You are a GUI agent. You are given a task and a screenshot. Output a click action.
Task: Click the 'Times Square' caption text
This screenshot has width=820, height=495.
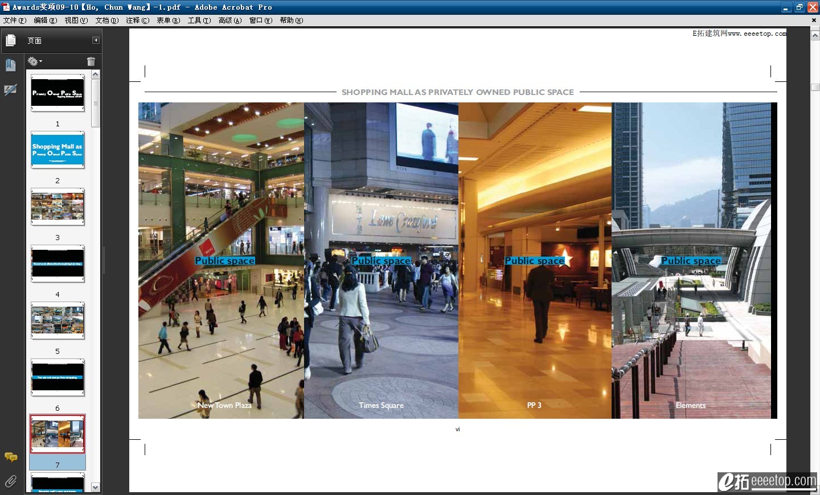click(x=381, y=405)
